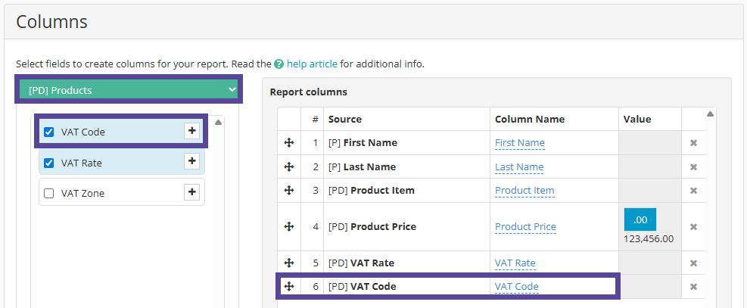This screenshot has width=747, height=308.
Task: Remove the Last Name column
Action: pos(693,167)
